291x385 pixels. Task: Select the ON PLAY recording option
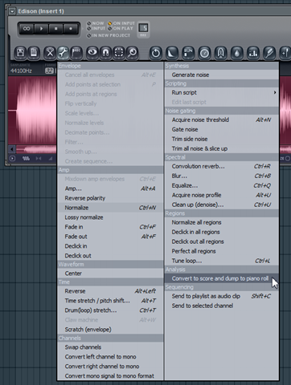point(121,28)
